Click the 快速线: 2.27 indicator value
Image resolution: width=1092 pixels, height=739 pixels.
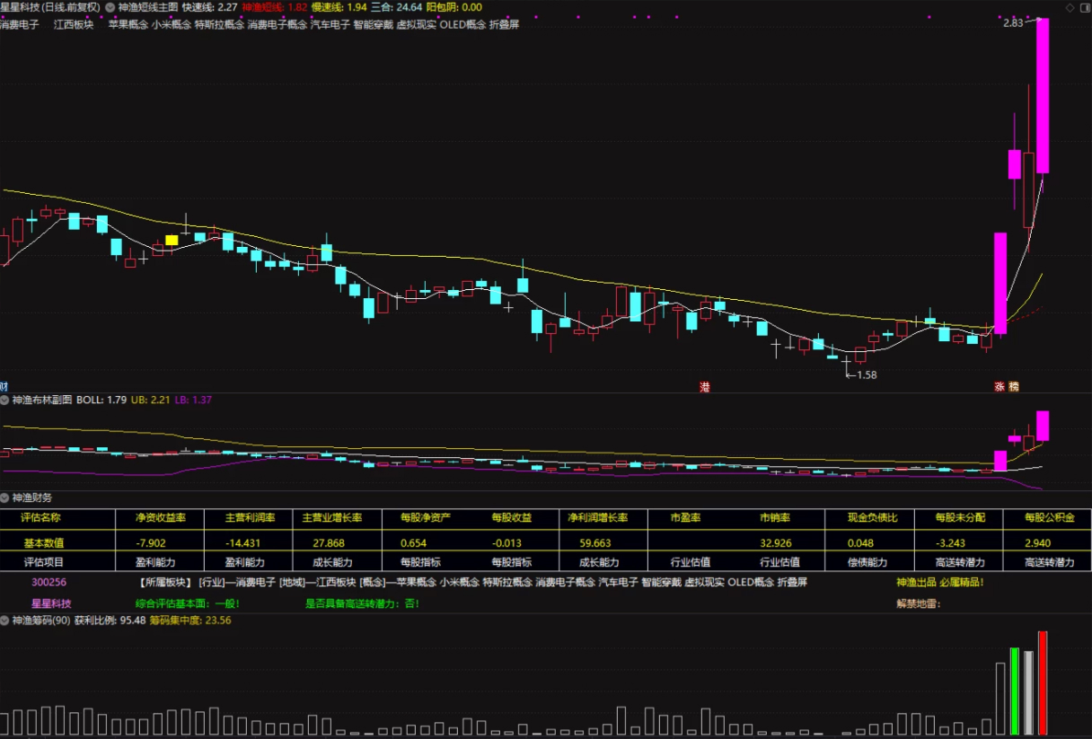tap(210, 6)
